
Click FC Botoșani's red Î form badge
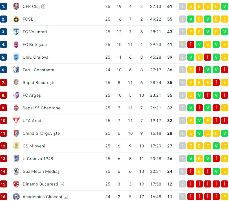[191, 45]
